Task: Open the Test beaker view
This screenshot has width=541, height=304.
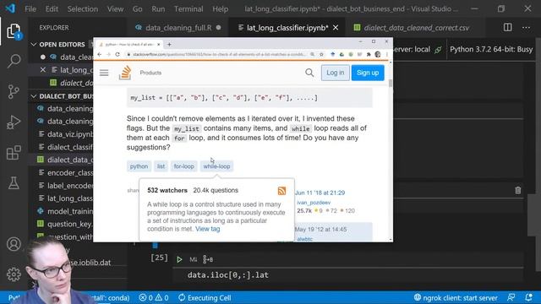Action: pos(14,183)
